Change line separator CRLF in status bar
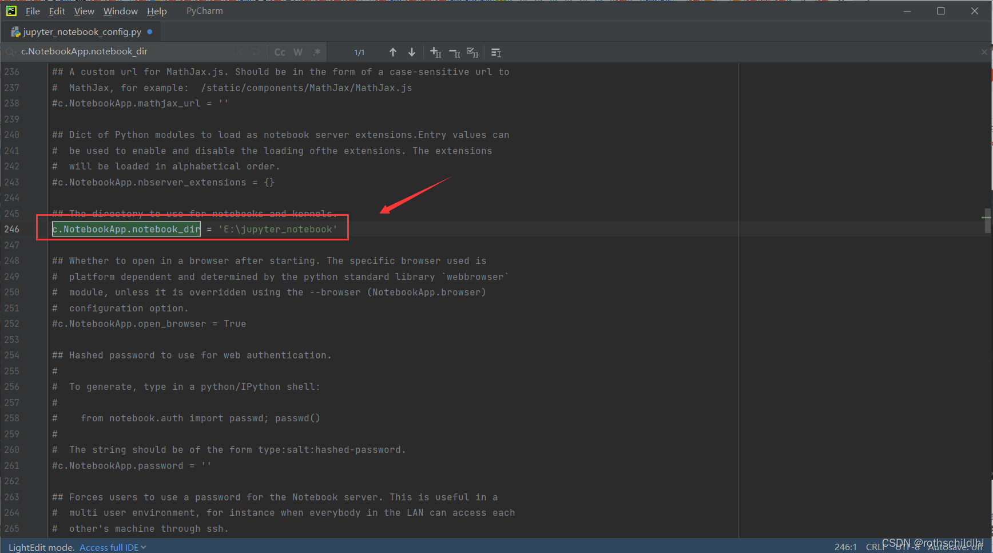 tap(875, 547)
